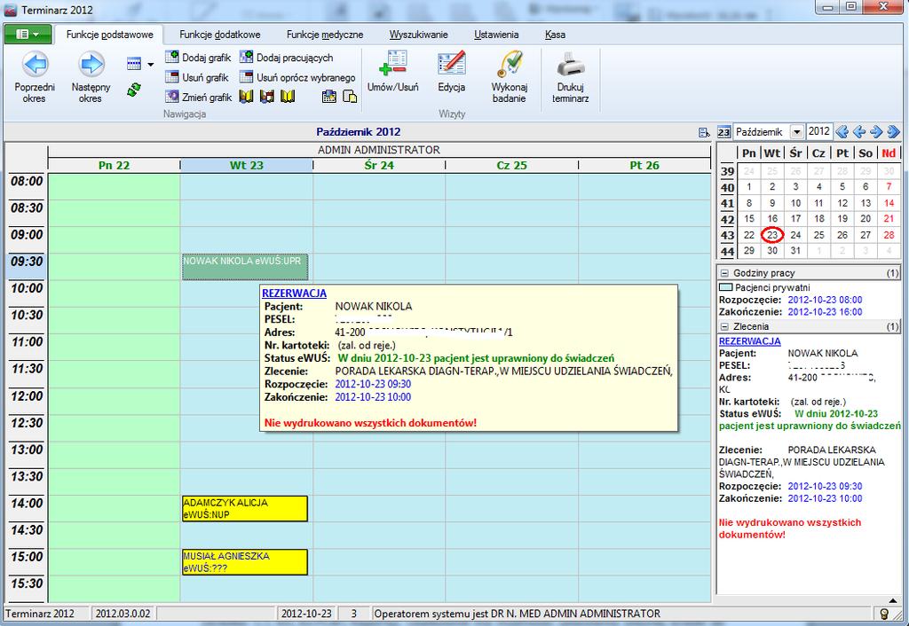Open the Październik month dropdown
The height and width of the screenshot is (626, 909).
(796, 132)
